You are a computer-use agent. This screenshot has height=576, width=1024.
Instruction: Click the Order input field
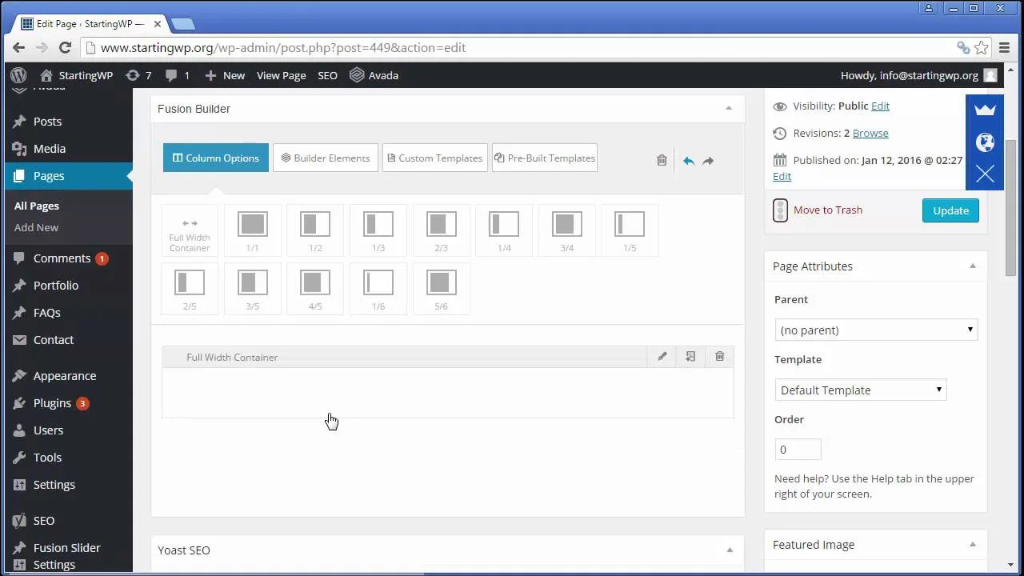click(x=798, y=449)
